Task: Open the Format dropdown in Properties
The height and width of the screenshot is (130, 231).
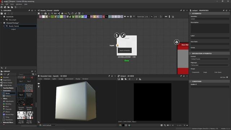Action: 210,59
